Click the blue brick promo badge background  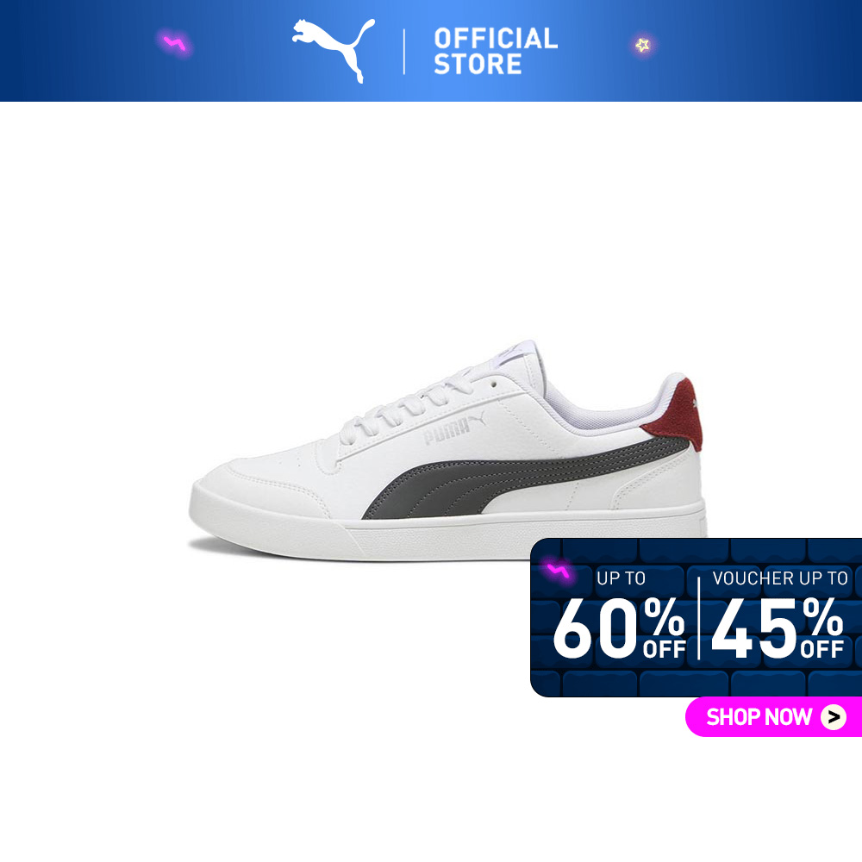tap(696, 617)
